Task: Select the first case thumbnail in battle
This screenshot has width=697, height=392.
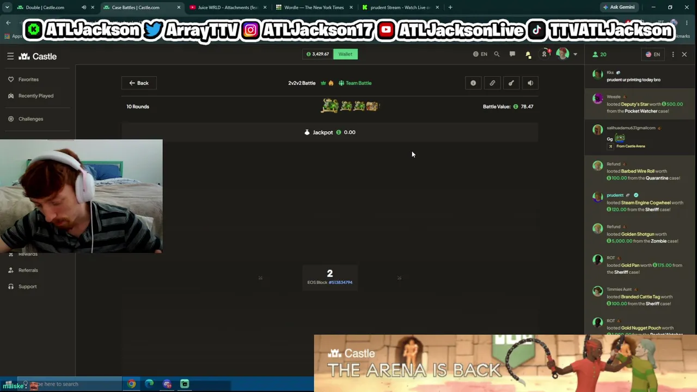Action: click(x=329, y=106)
